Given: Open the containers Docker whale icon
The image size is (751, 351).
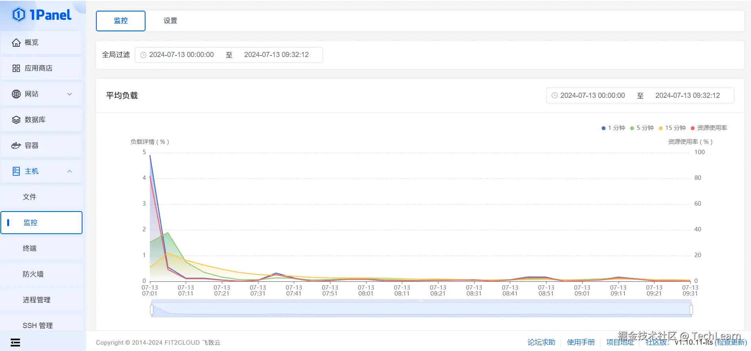Looking at the screenshot, I should 16,145.
